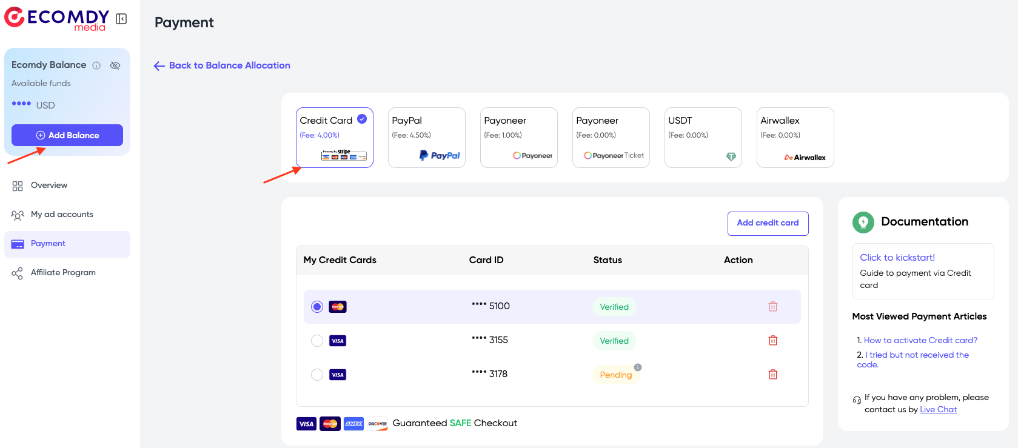Image resolution: width=1018 pixels, height=448 pixels.
Task: Delete card 5100 with trash icon
Action: [773, 307]
